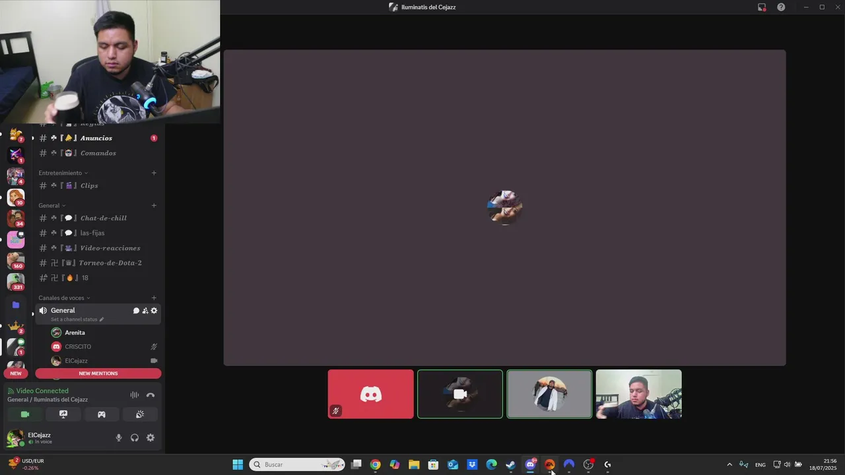Open server with 331 notification badge
The width and height of the screenshot is (845, 475).
(x=16, y=282)
